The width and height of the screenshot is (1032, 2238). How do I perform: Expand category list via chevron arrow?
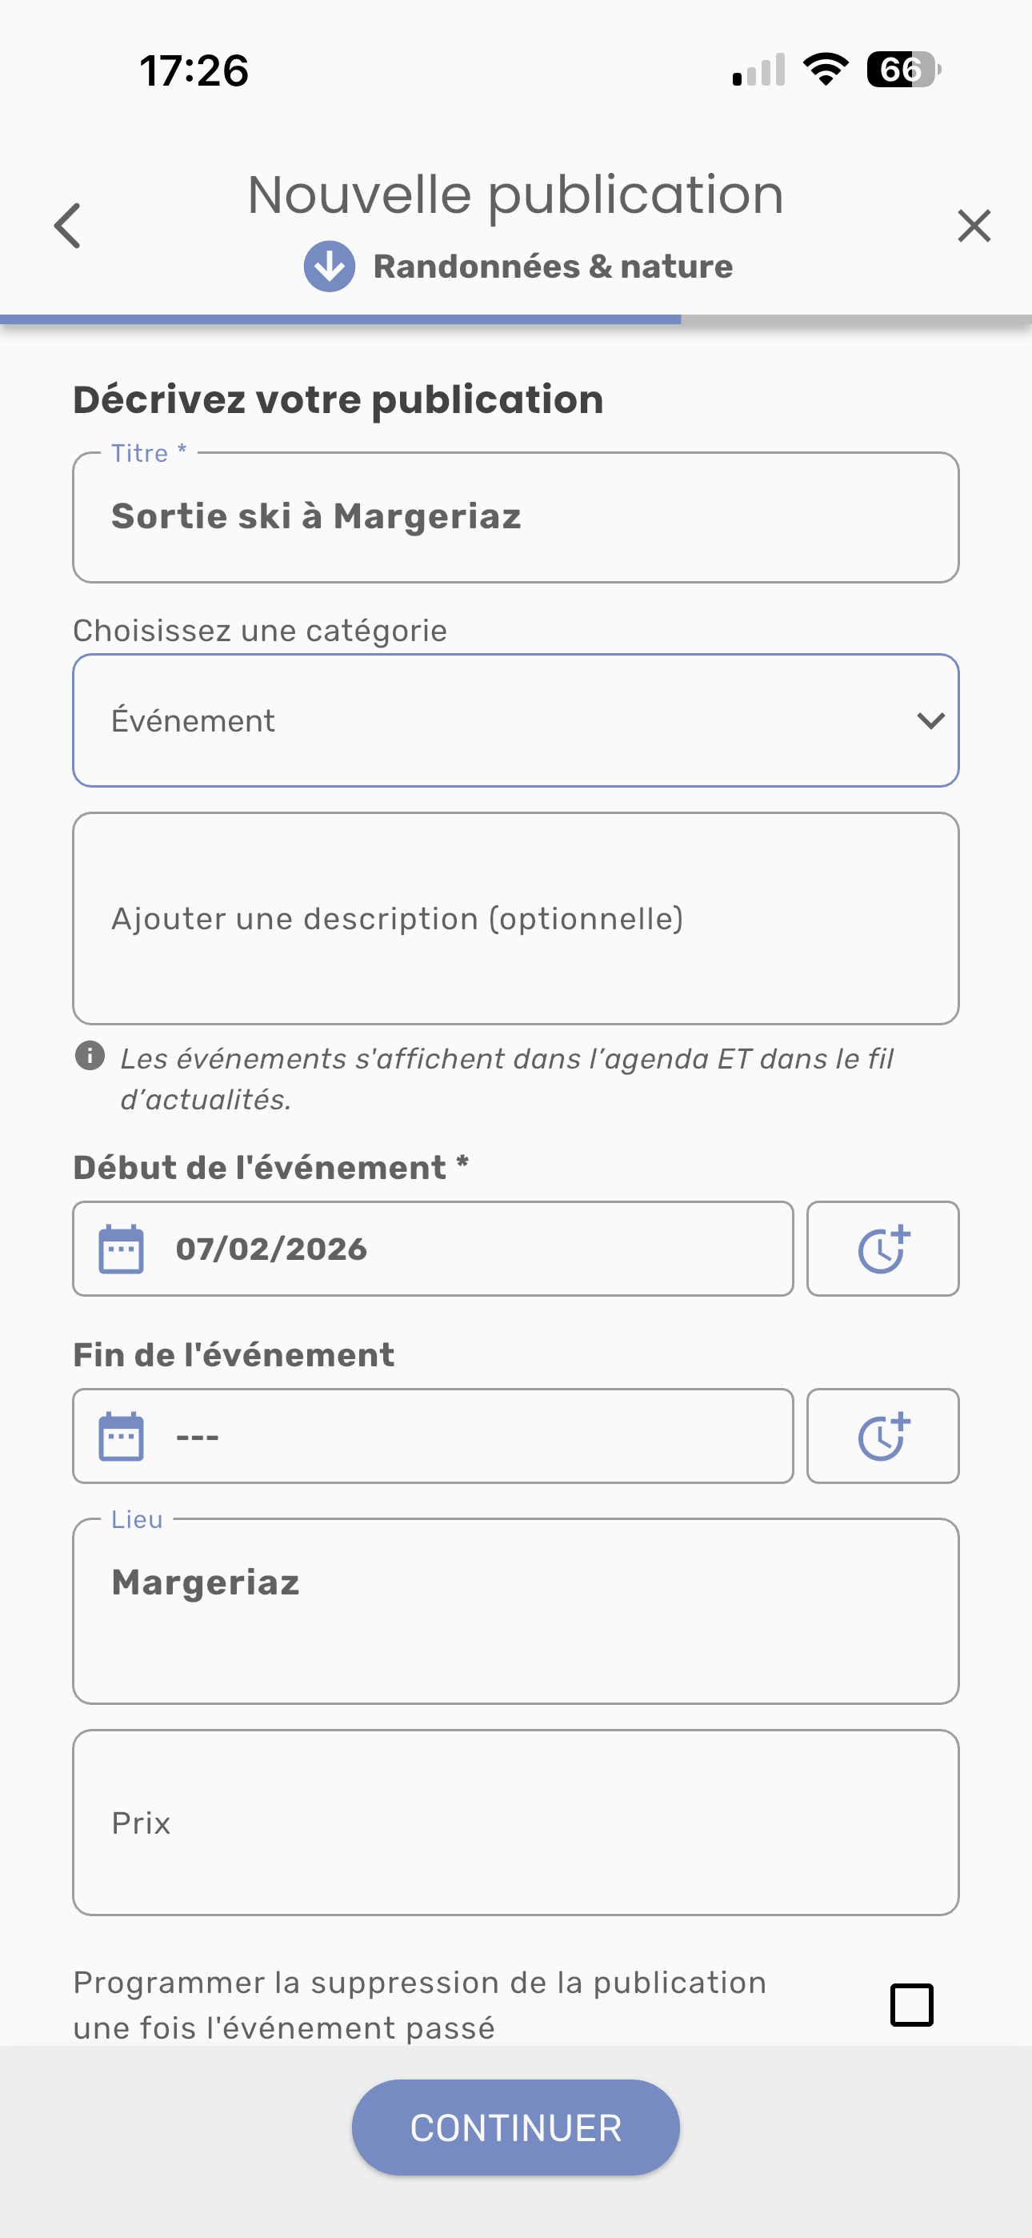(930, 720)
